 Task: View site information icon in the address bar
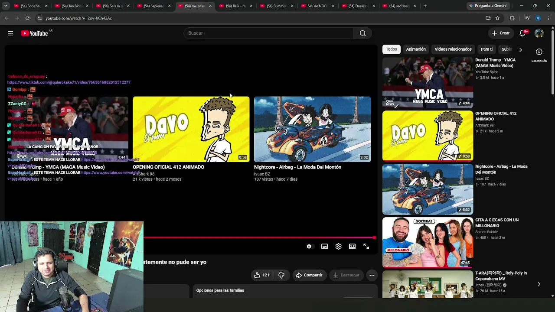(39, 18)
